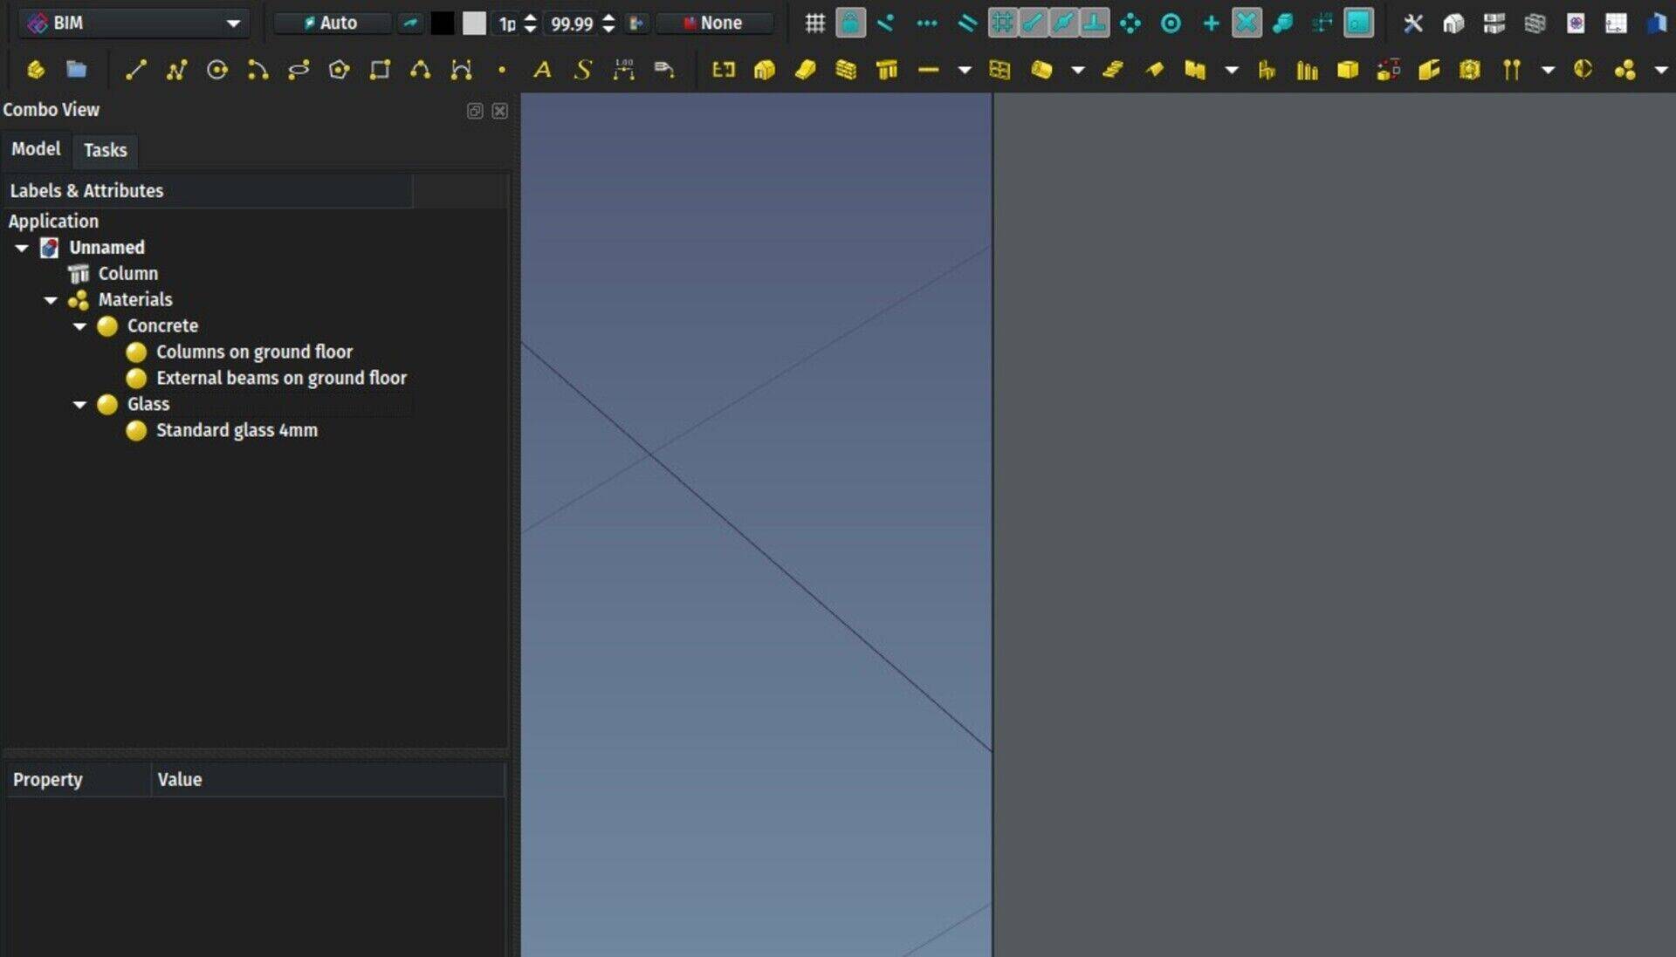Image resolution: width=1676 pixels, height=957 pixels.
Task: Select the Circle drawing tool
Action: (x=217, y=70)
